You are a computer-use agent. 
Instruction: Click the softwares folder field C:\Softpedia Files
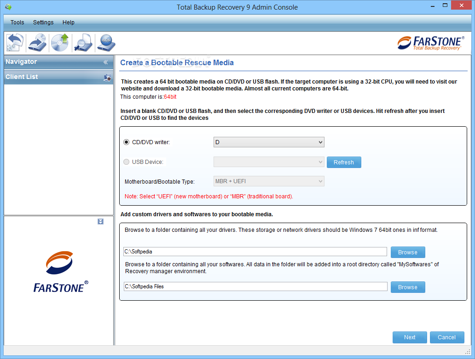255,286
